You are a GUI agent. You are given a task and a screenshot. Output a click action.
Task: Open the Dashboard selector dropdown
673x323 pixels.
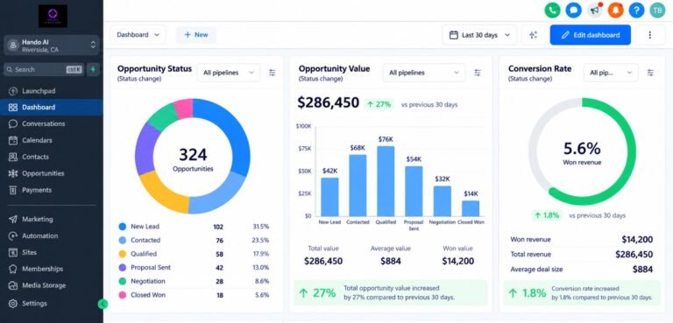[x=138, y=35]
